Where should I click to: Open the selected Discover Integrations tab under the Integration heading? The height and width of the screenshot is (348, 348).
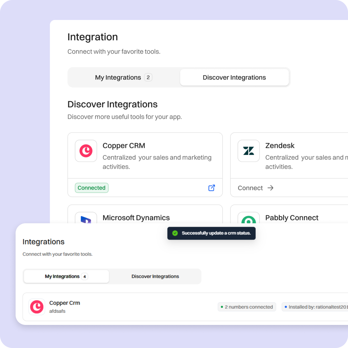coord(234,77)
